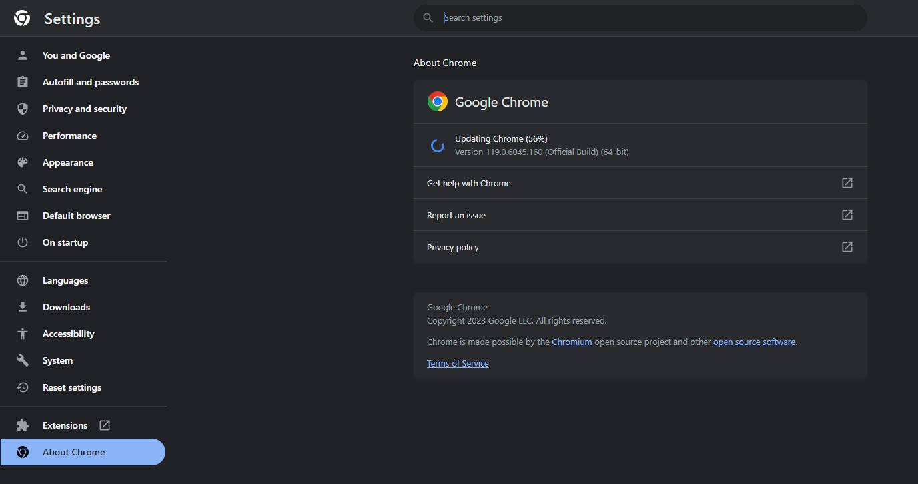The width and height of the screenshot is (918, 484).
Task: Go to Privacy and security settings
Action: click(83, 109)
